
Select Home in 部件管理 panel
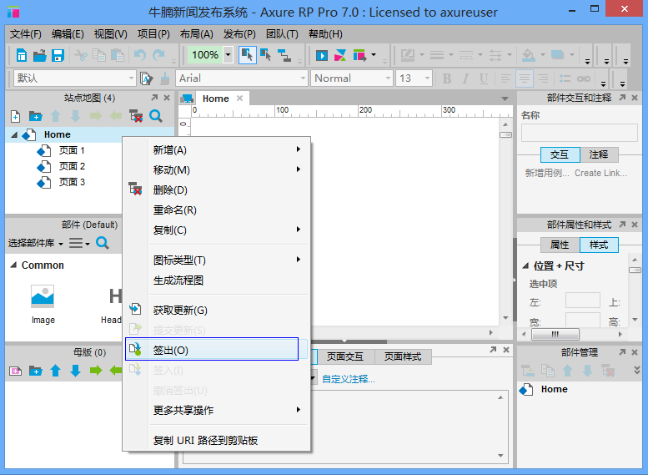[554, 389]
